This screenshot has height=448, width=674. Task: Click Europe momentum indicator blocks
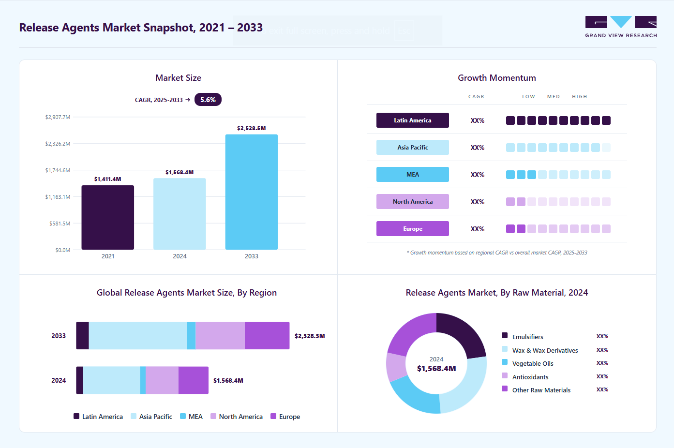click(x=558, y=229)
